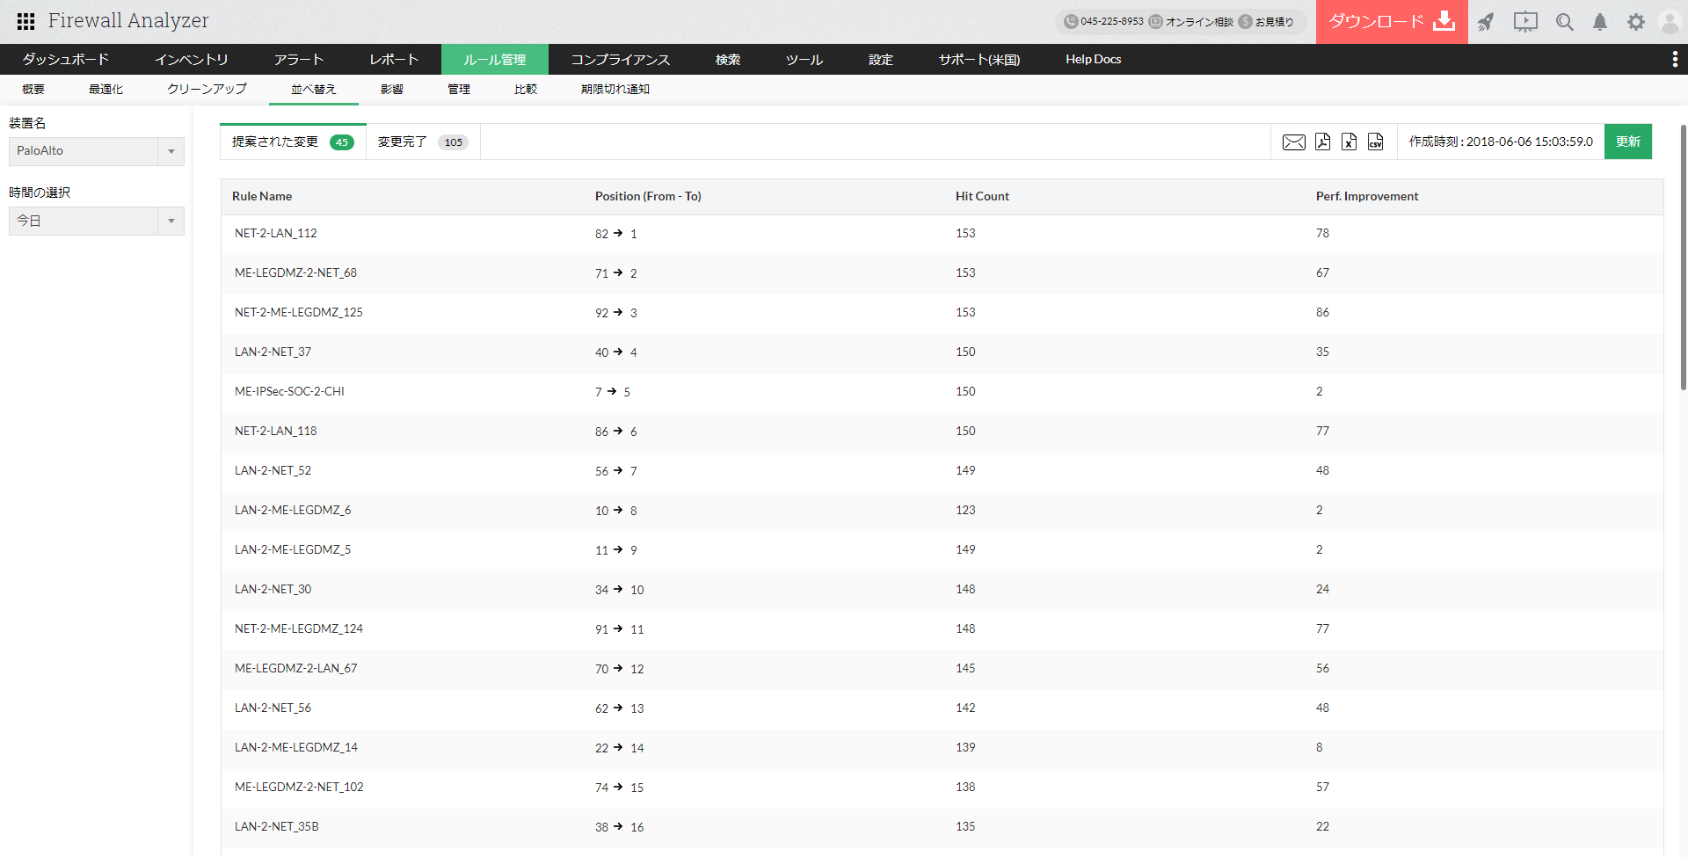The height and width of the screenshot is (857, 1688).
Task: Select the 並べ替え sub-tab
Action: 314,89
